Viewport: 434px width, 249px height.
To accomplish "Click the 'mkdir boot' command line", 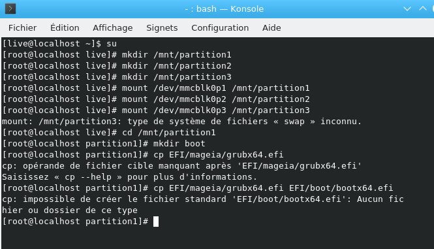I will tap(104, 144).
